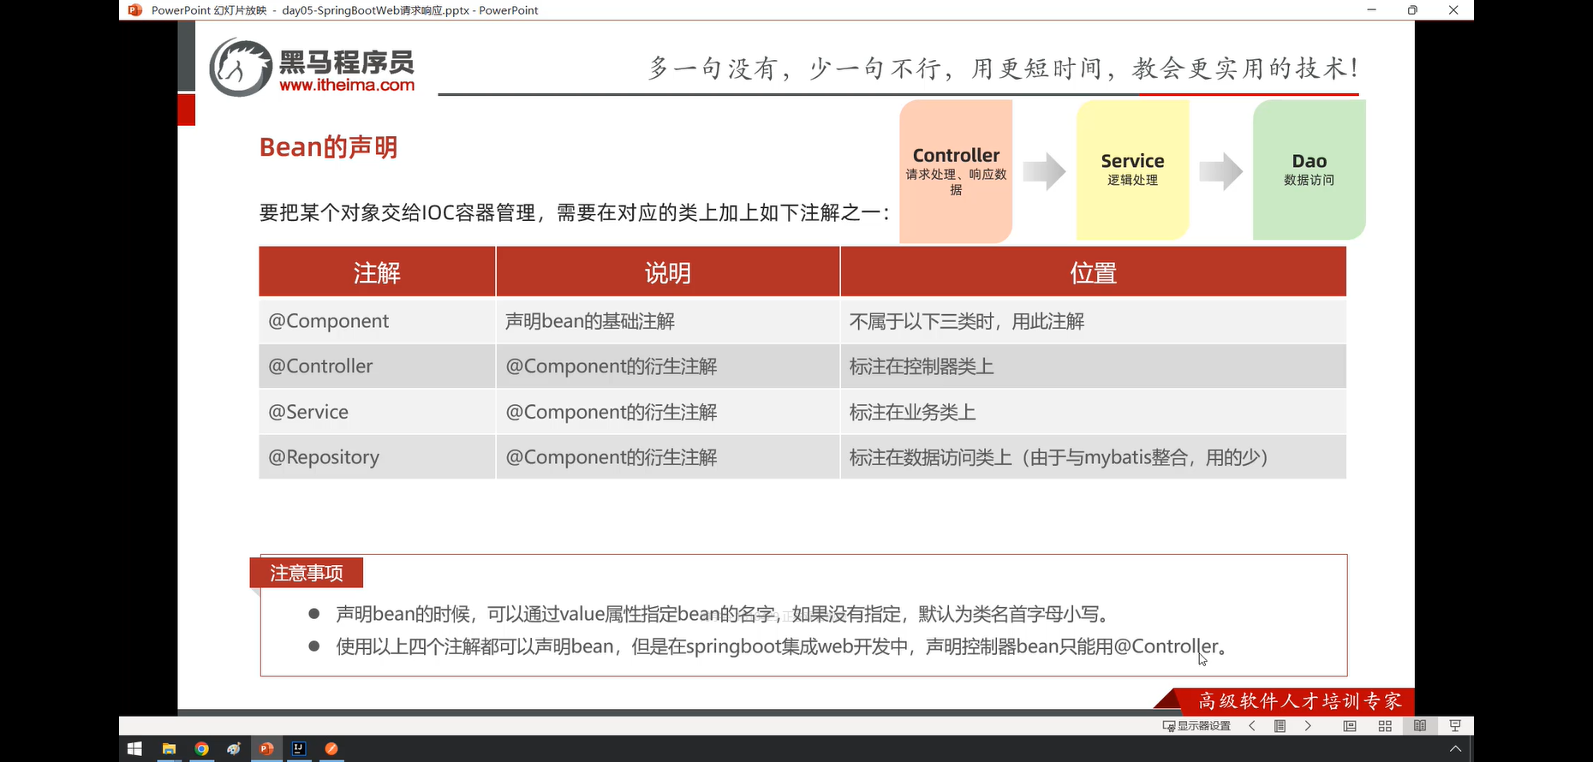Click the '位置' table header

[1094, 272]
